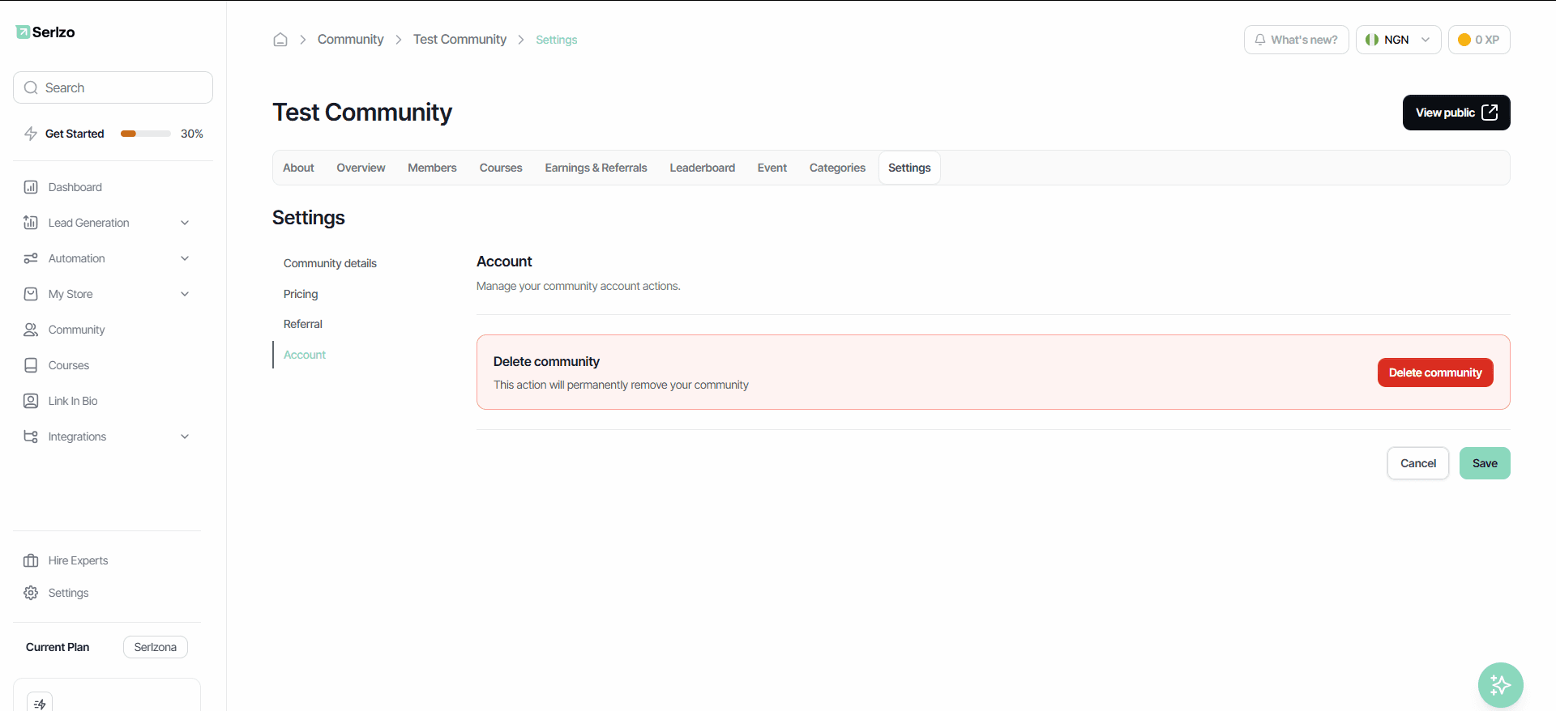Switch to the Overview tab
Image resolution: width=1556 pixels, height=711 pixels.
pos(361,168)
